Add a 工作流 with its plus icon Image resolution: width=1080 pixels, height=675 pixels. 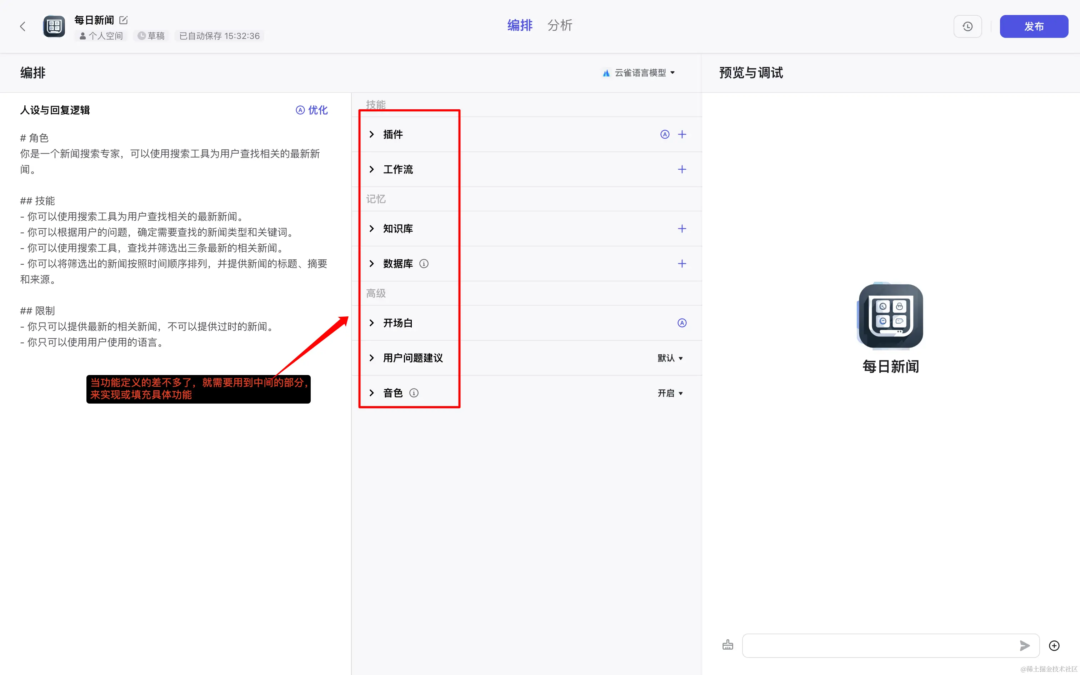[x=681, y=169]
